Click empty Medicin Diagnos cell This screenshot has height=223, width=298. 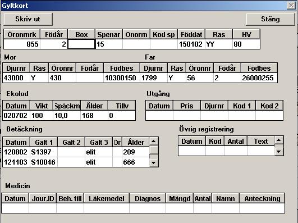coord(148,208)
